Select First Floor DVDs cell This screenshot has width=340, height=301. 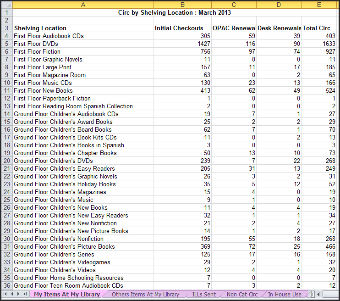83,44
